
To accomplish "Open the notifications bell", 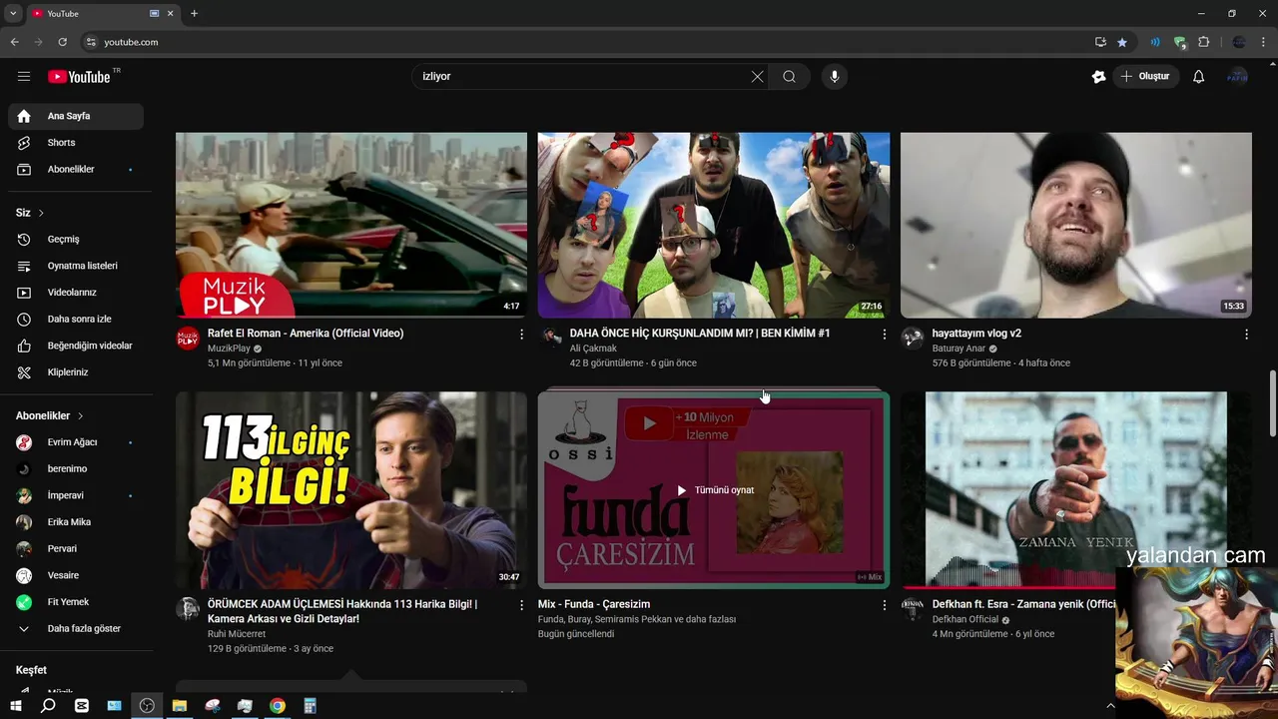I will click(x=1199, y=77).
